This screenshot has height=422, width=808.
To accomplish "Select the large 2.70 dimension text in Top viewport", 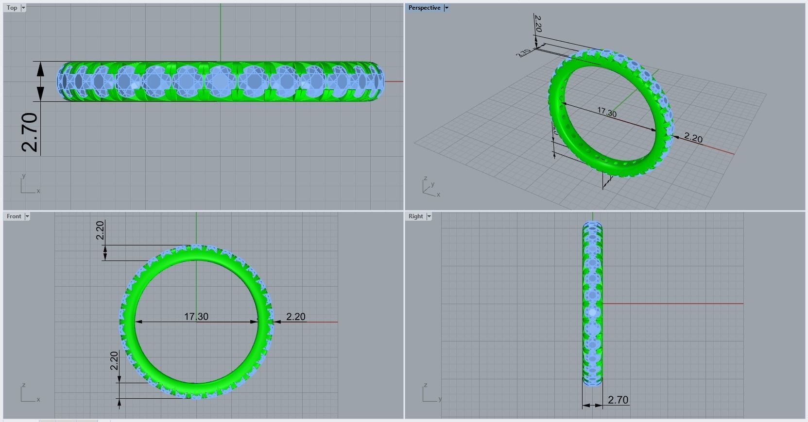I will 30,132.
